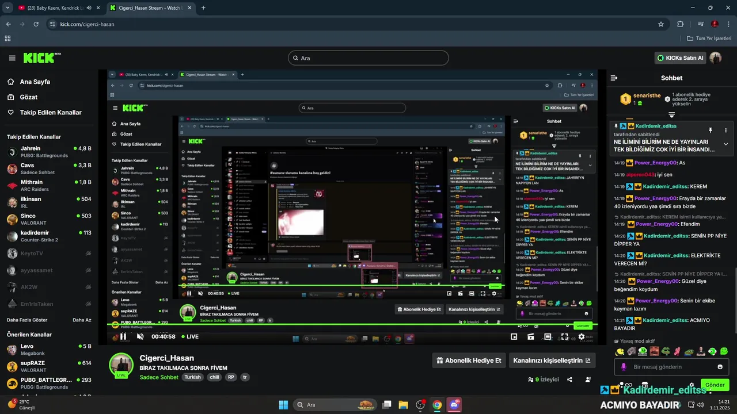Open Jahrein channel in followed list

(49, 152)
